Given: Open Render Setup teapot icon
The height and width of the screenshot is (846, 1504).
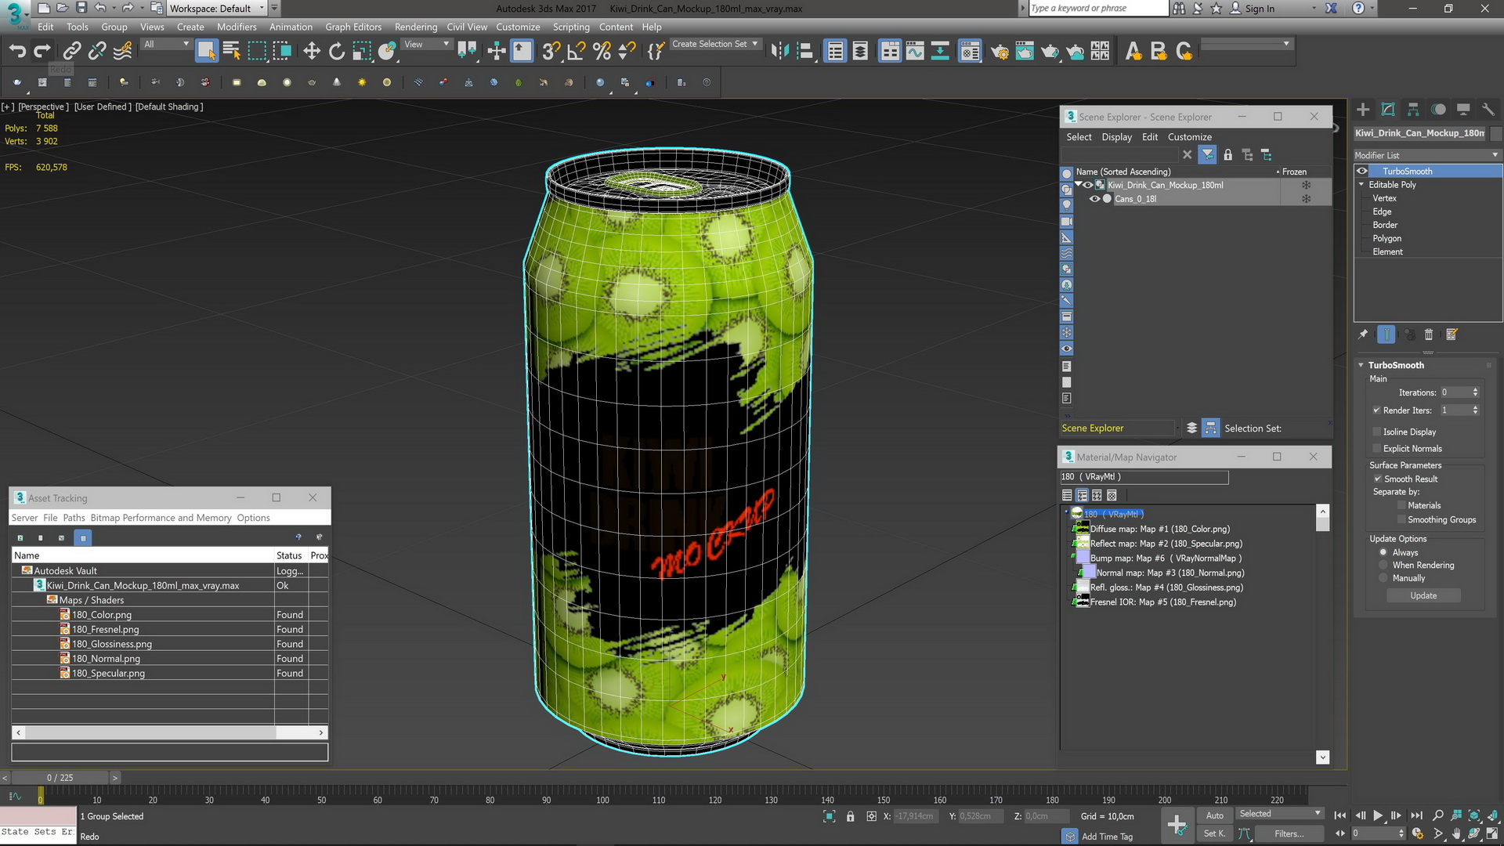Looking at the screenshot, I should (x=1000, y=52).
